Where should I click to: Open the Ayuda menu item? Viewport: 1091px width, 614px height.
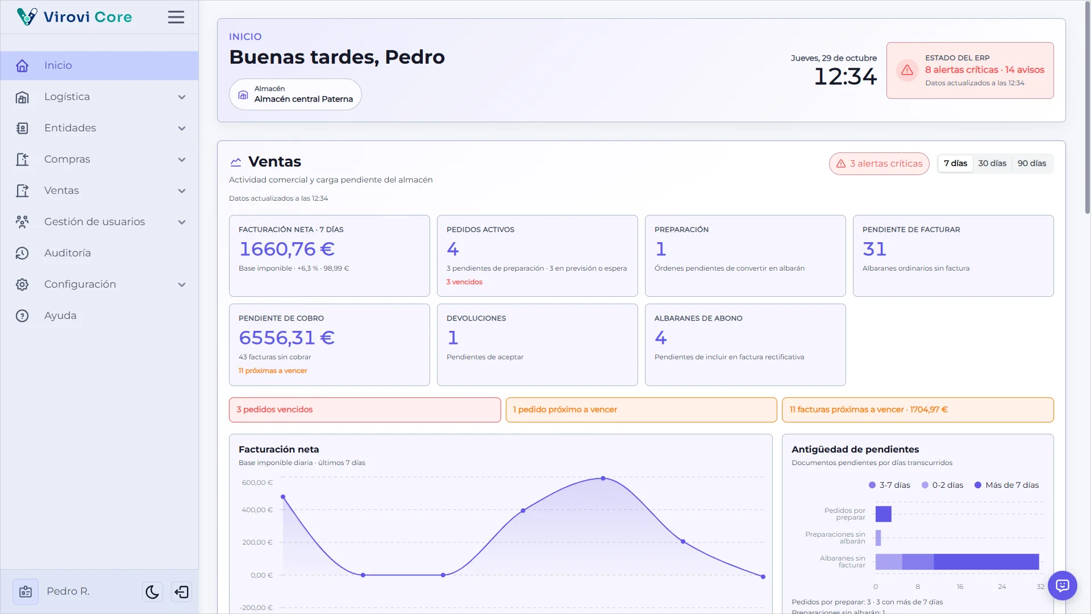click(99, 316)
